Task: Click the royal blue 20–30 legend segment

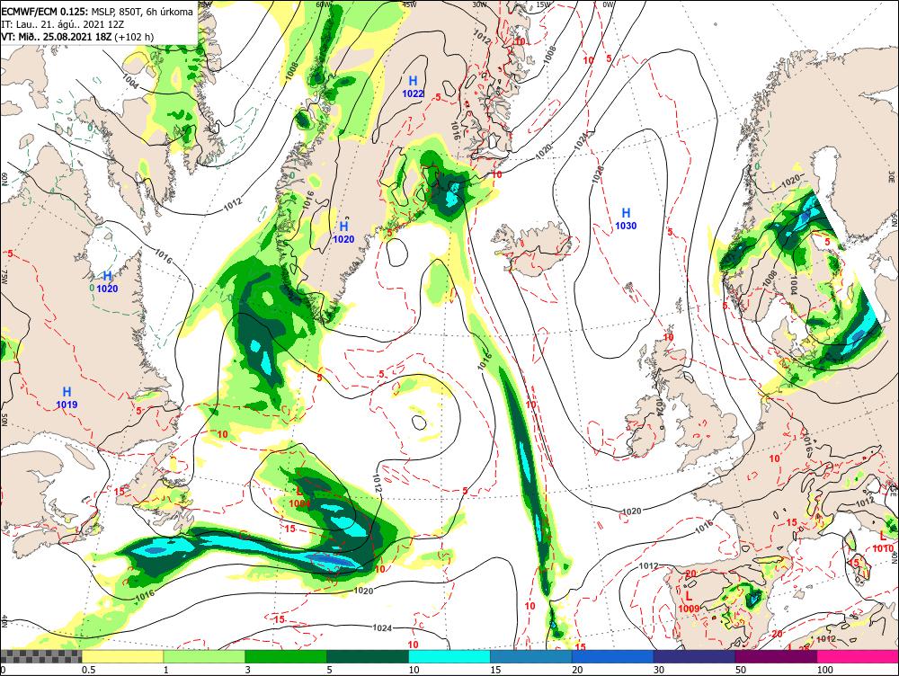Action: pos(612,656)
